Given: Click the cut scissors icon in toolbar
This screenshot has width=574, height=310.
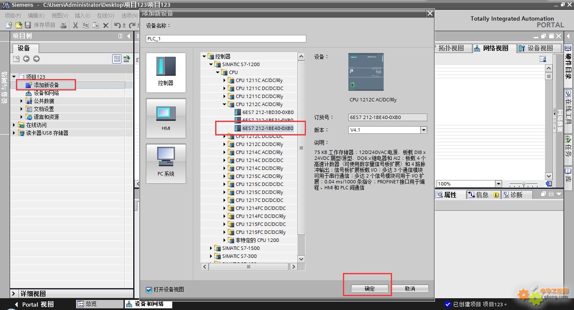Looking at the screenshot, I should [75, 25].
